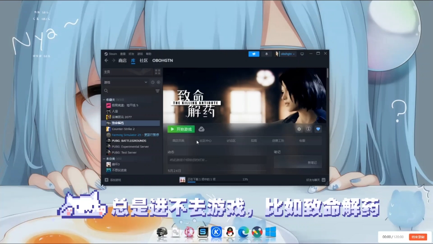Viewport: 433px width, 244px height.
Task: Go forward with Steam's forward arrow
Action: point(113,60)
